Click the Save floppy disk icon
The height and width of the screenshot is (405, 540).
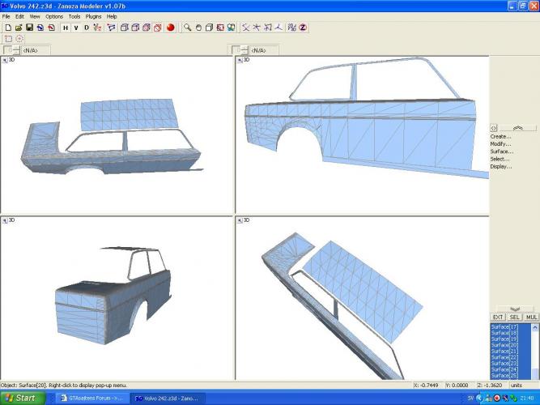coord(29,28)
